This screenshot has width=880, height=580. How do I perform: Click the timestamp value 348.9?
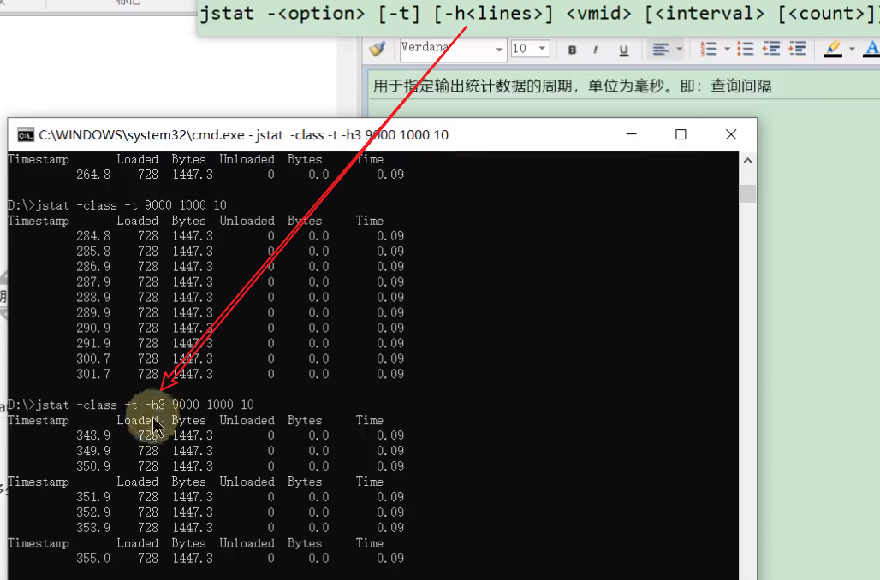(93, 435)
